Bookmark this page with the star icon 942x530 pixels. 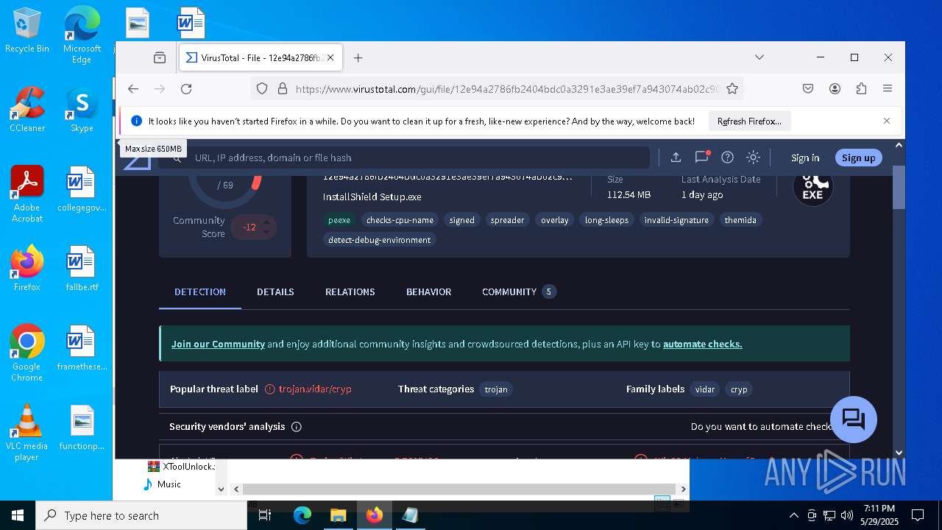[732, 89]
